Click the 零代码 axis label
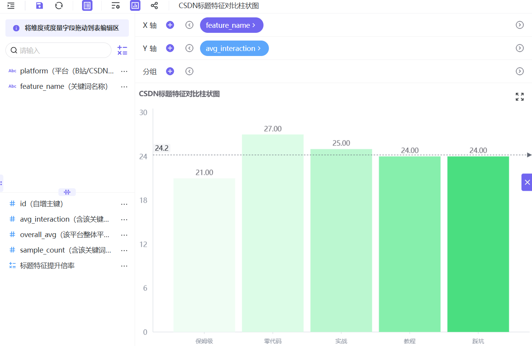The height and width of the screenshot is (346, 532). (273, 341)
